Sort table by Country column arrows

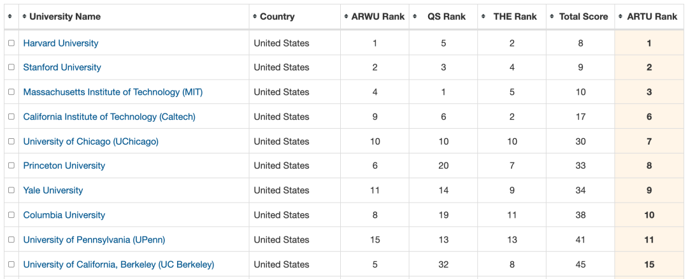[254, 17]
